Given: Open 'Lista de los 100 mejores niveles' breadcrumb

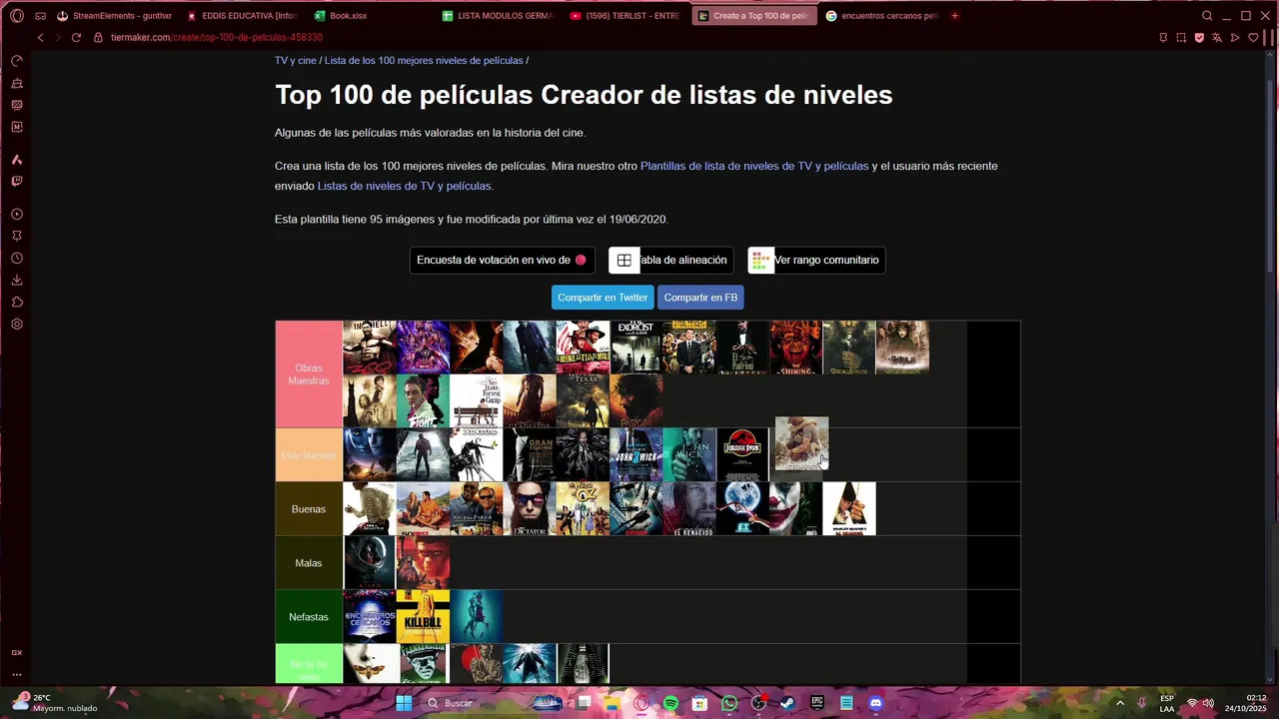Looking at the screenshot, I should 424,61.
